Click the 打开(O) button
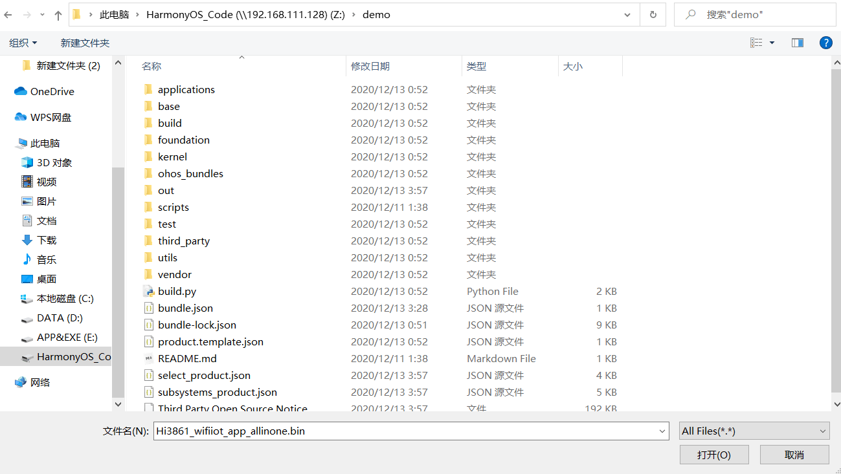The image size is (841, 474). pyautogui.click(x=714, y=455)
